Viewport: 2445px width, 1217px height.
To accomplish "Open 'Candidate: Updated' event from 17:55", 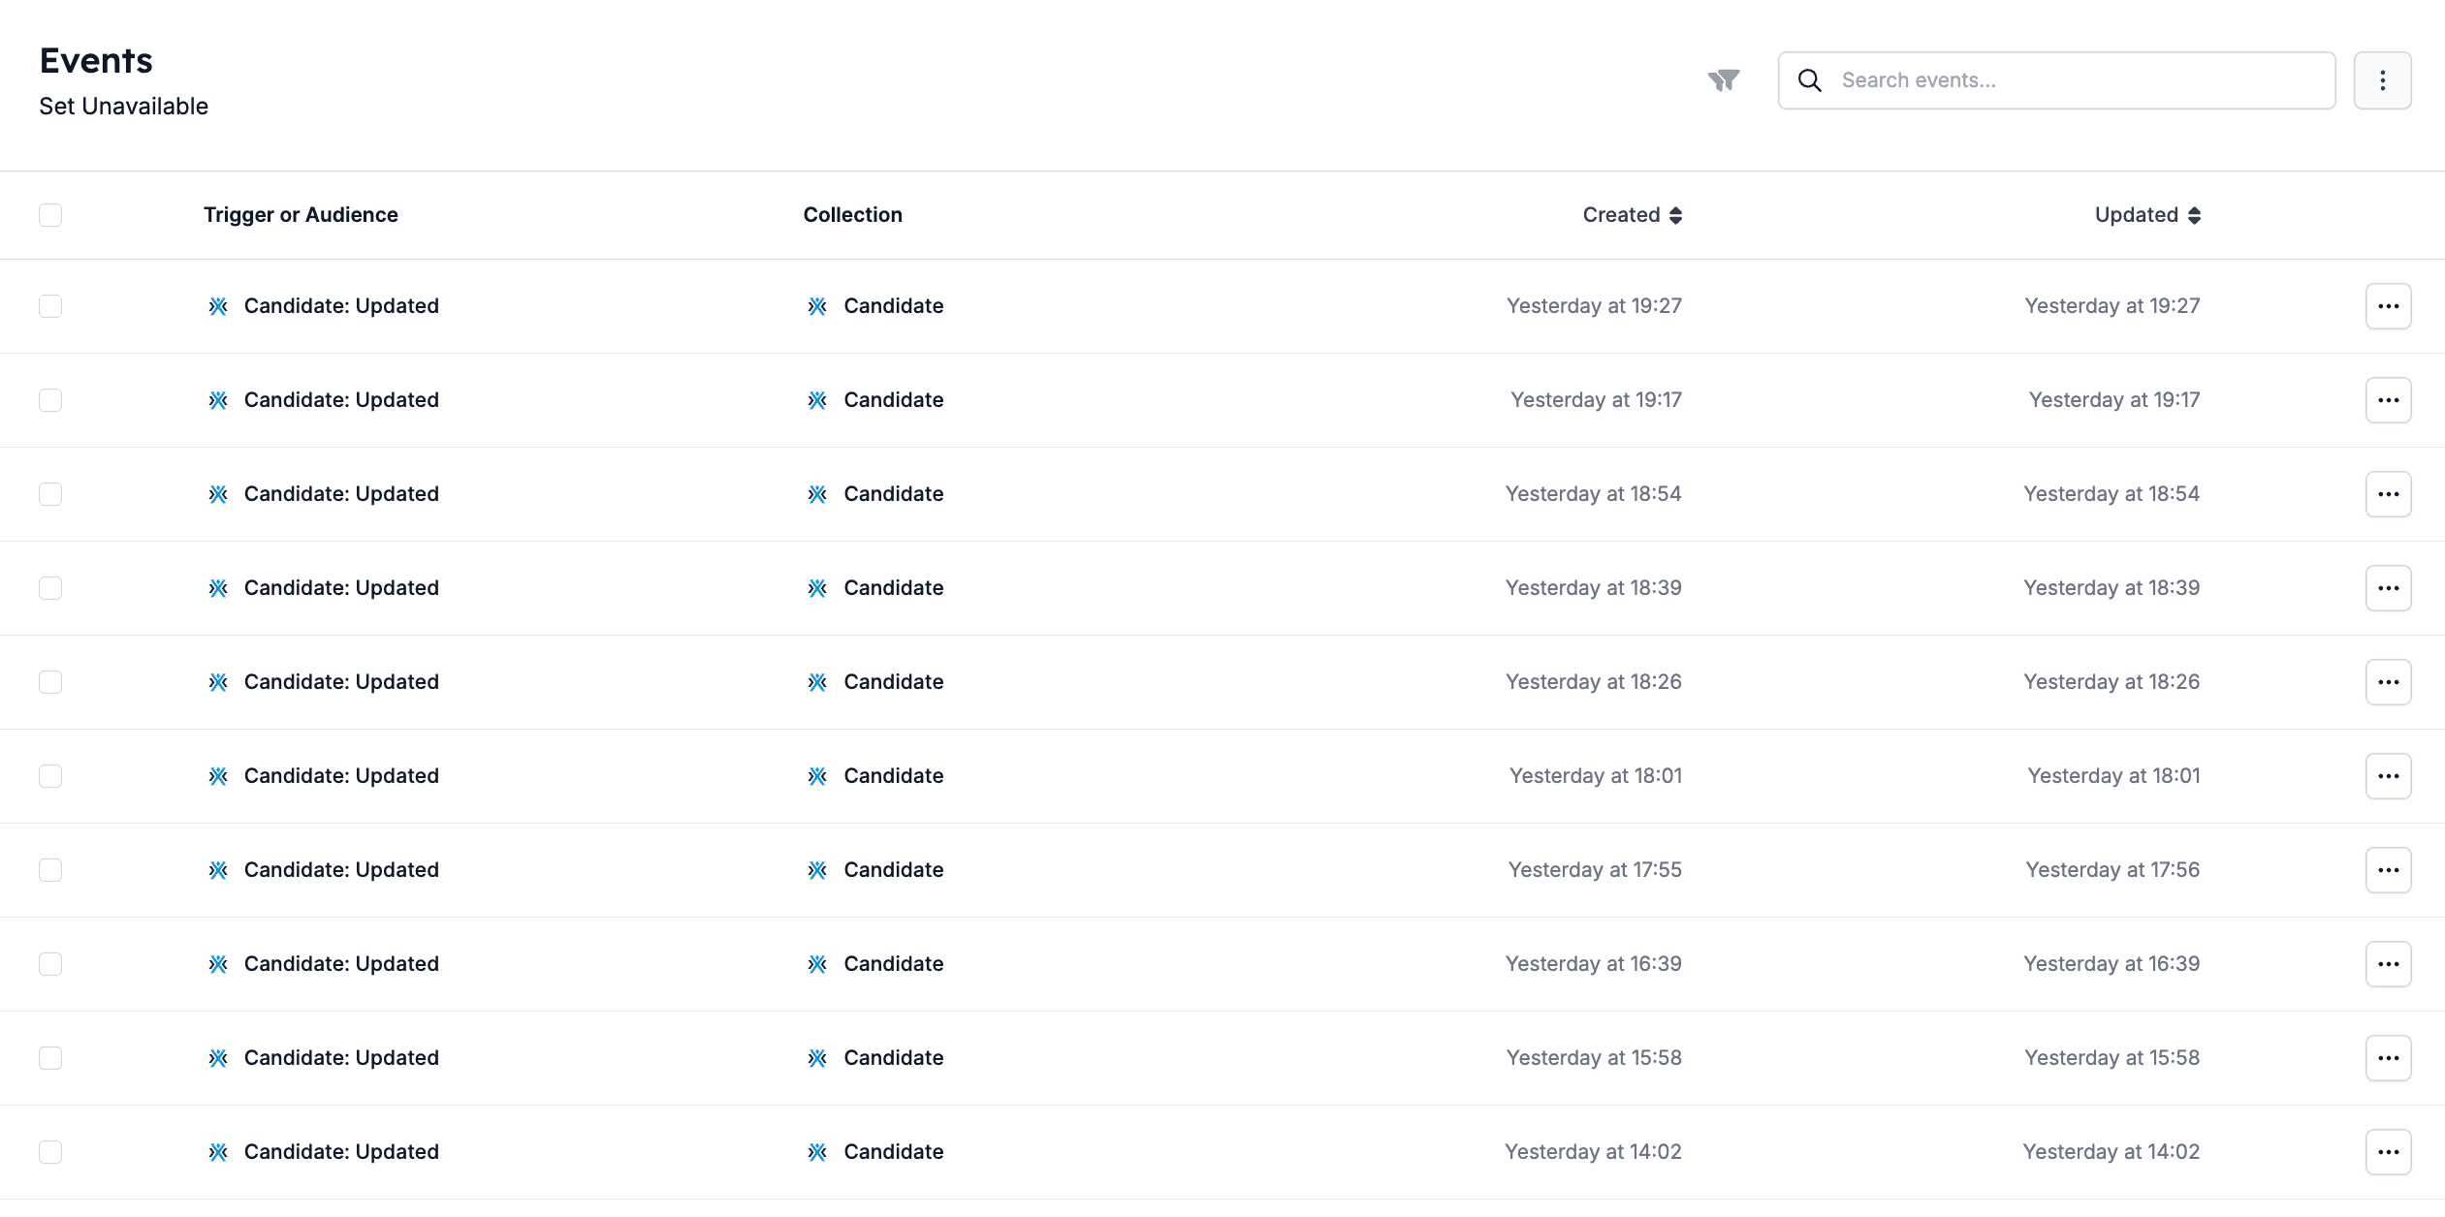I will tap(341, 870).
